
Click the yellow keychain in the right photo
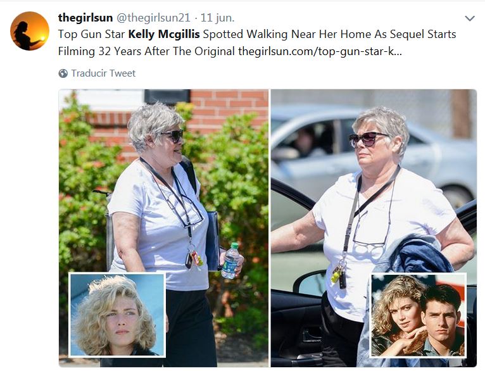pos(336,275)
